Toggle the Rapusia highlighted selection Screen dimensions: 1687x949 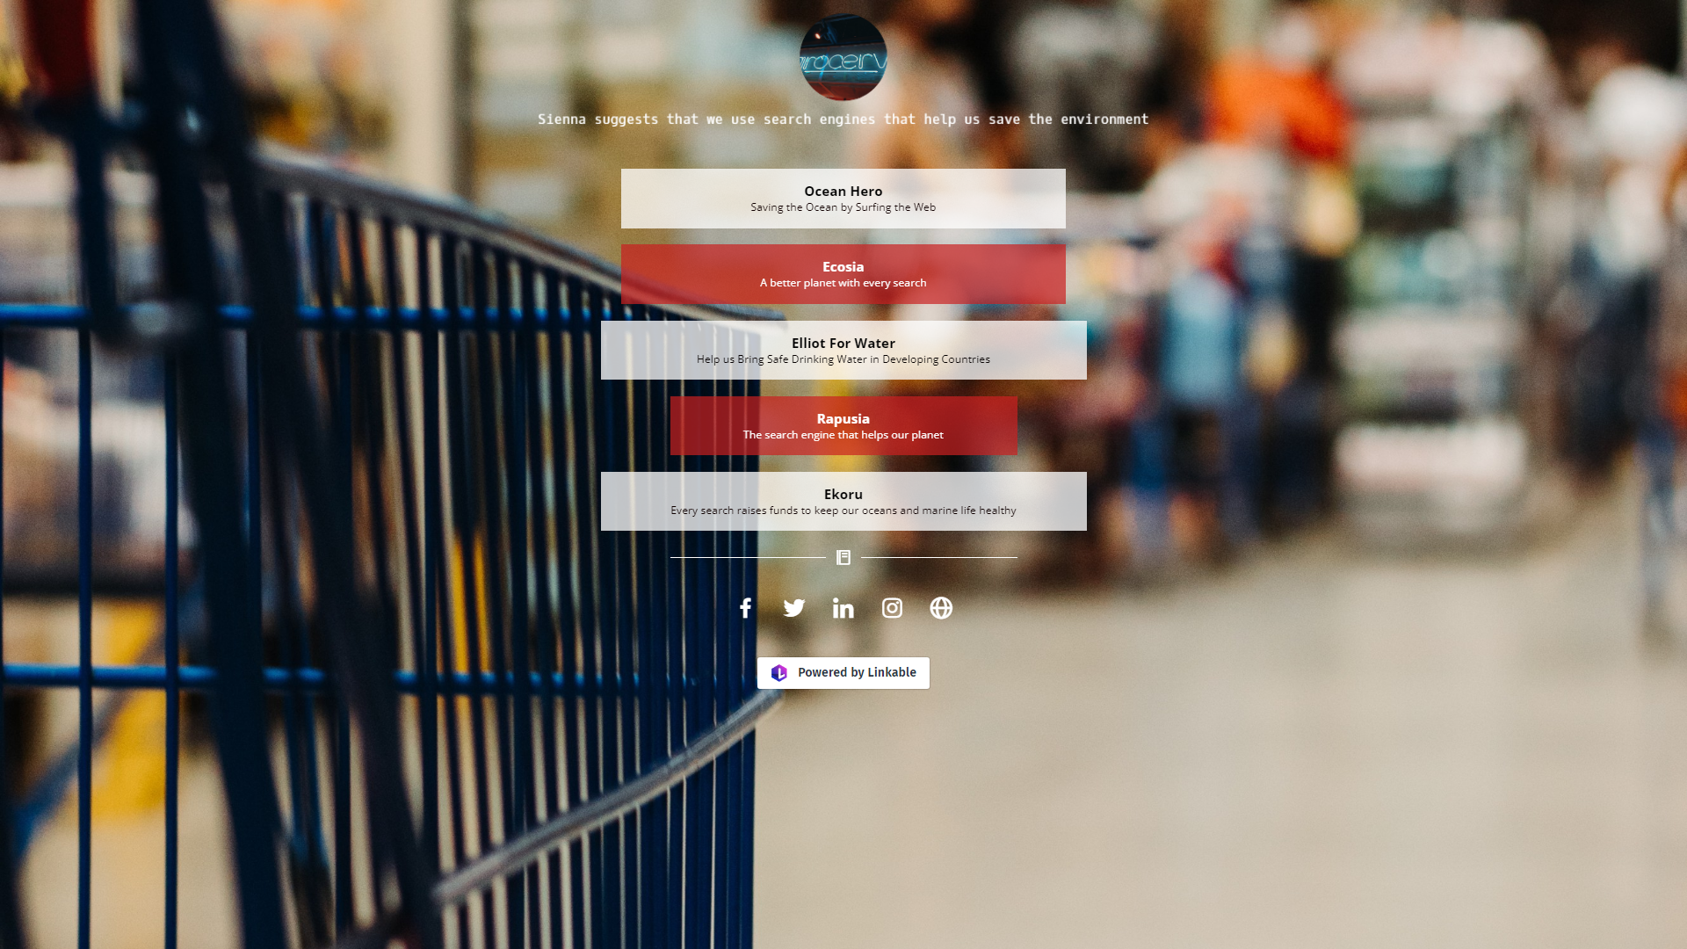tap(843, 425)
